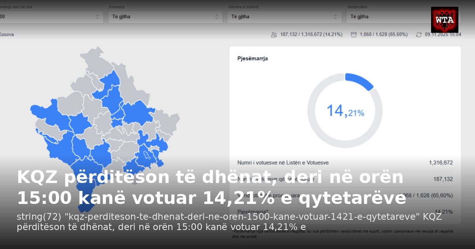Image resolution: width=475 pixels, height=249 pixels.
Task: Select the Numri i votuesve në Listën row
Action: (283, 162)
